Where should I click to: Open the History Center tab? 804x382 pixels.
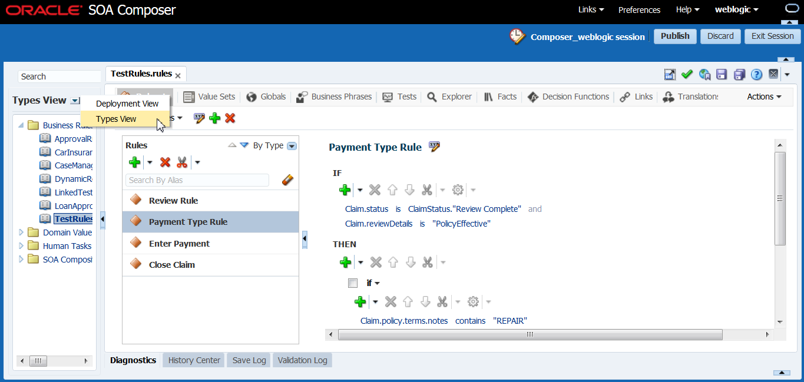pos(194,360)
